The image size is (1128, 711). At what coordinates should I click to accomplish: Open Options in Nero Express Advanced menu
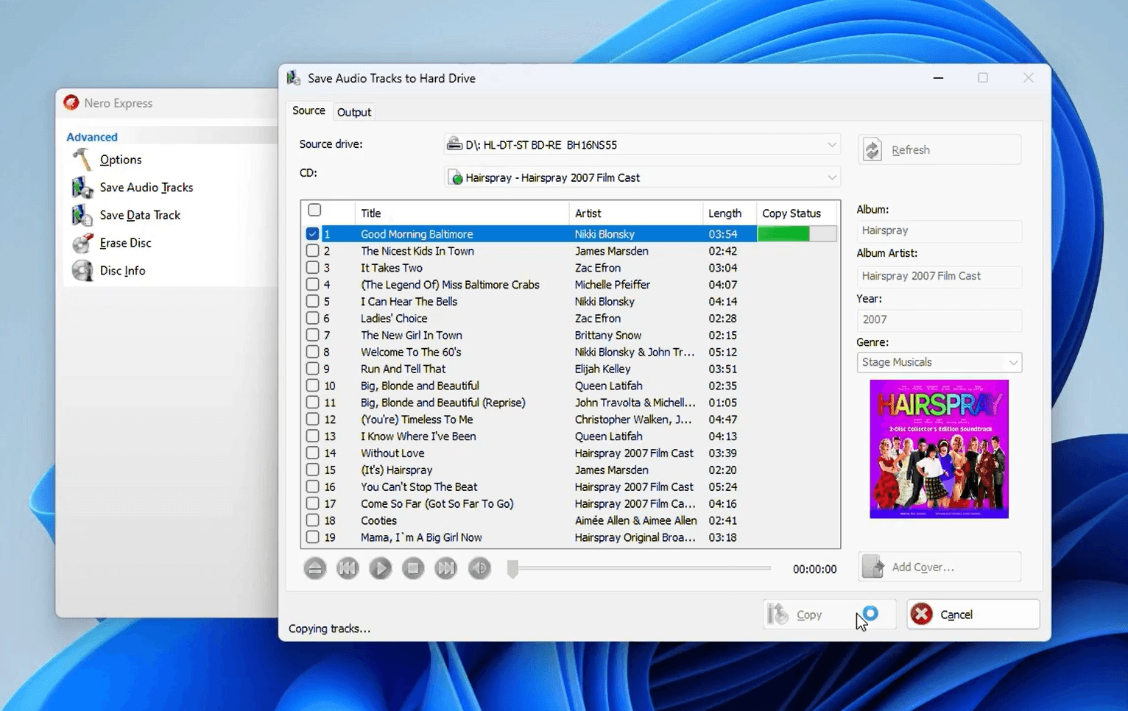click(x=121, y=160)
